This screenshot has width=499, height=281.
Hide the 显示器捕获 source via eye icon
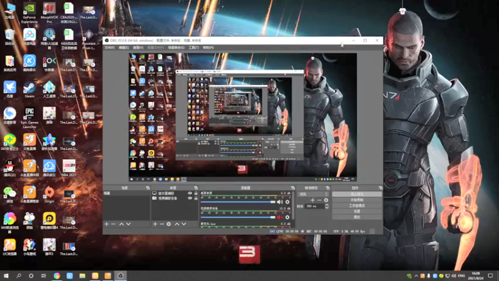[190, 194]
